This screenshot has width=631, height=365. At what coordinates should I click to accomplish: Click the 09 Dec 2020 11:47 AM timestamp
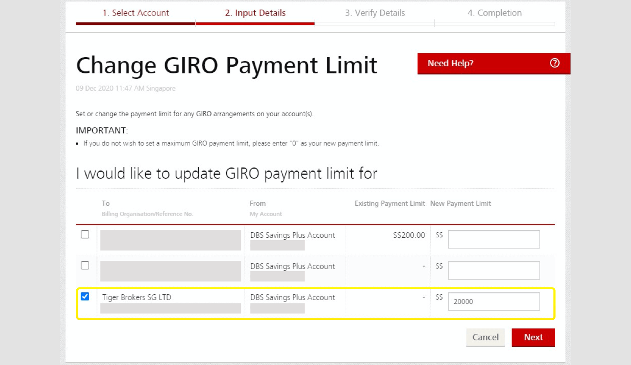tap(125, 88)
